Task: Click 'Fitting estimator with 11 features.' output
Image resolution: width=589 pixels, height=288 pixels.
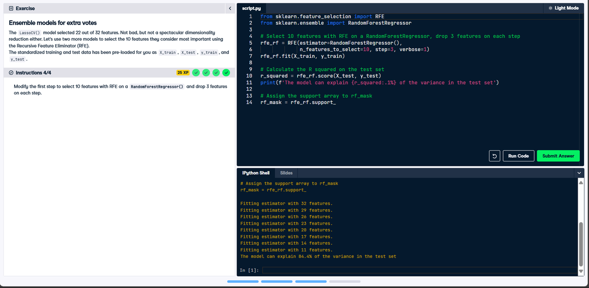Action: 286,250
